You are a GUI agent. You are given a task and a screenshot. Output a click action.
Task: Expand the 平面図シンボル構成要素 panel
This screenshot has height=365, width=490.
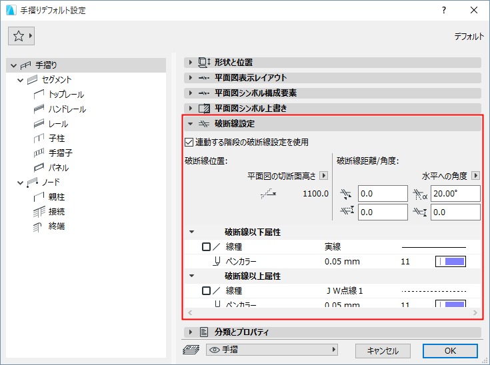(x=190, y=93)
